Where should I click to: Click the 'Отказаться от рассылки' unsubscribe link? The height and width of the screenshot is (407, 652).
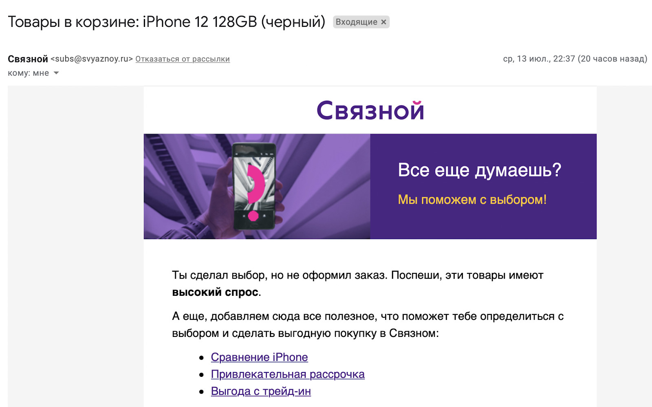click(183, 59)
